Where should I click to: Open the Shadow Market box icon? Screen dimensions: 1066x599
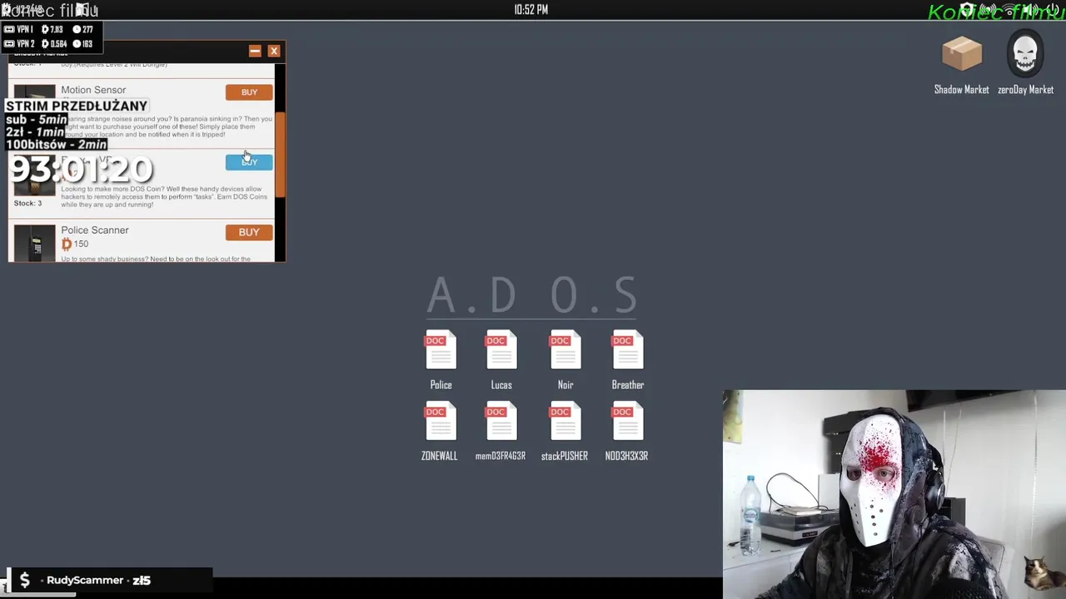(x=962, y=55)
